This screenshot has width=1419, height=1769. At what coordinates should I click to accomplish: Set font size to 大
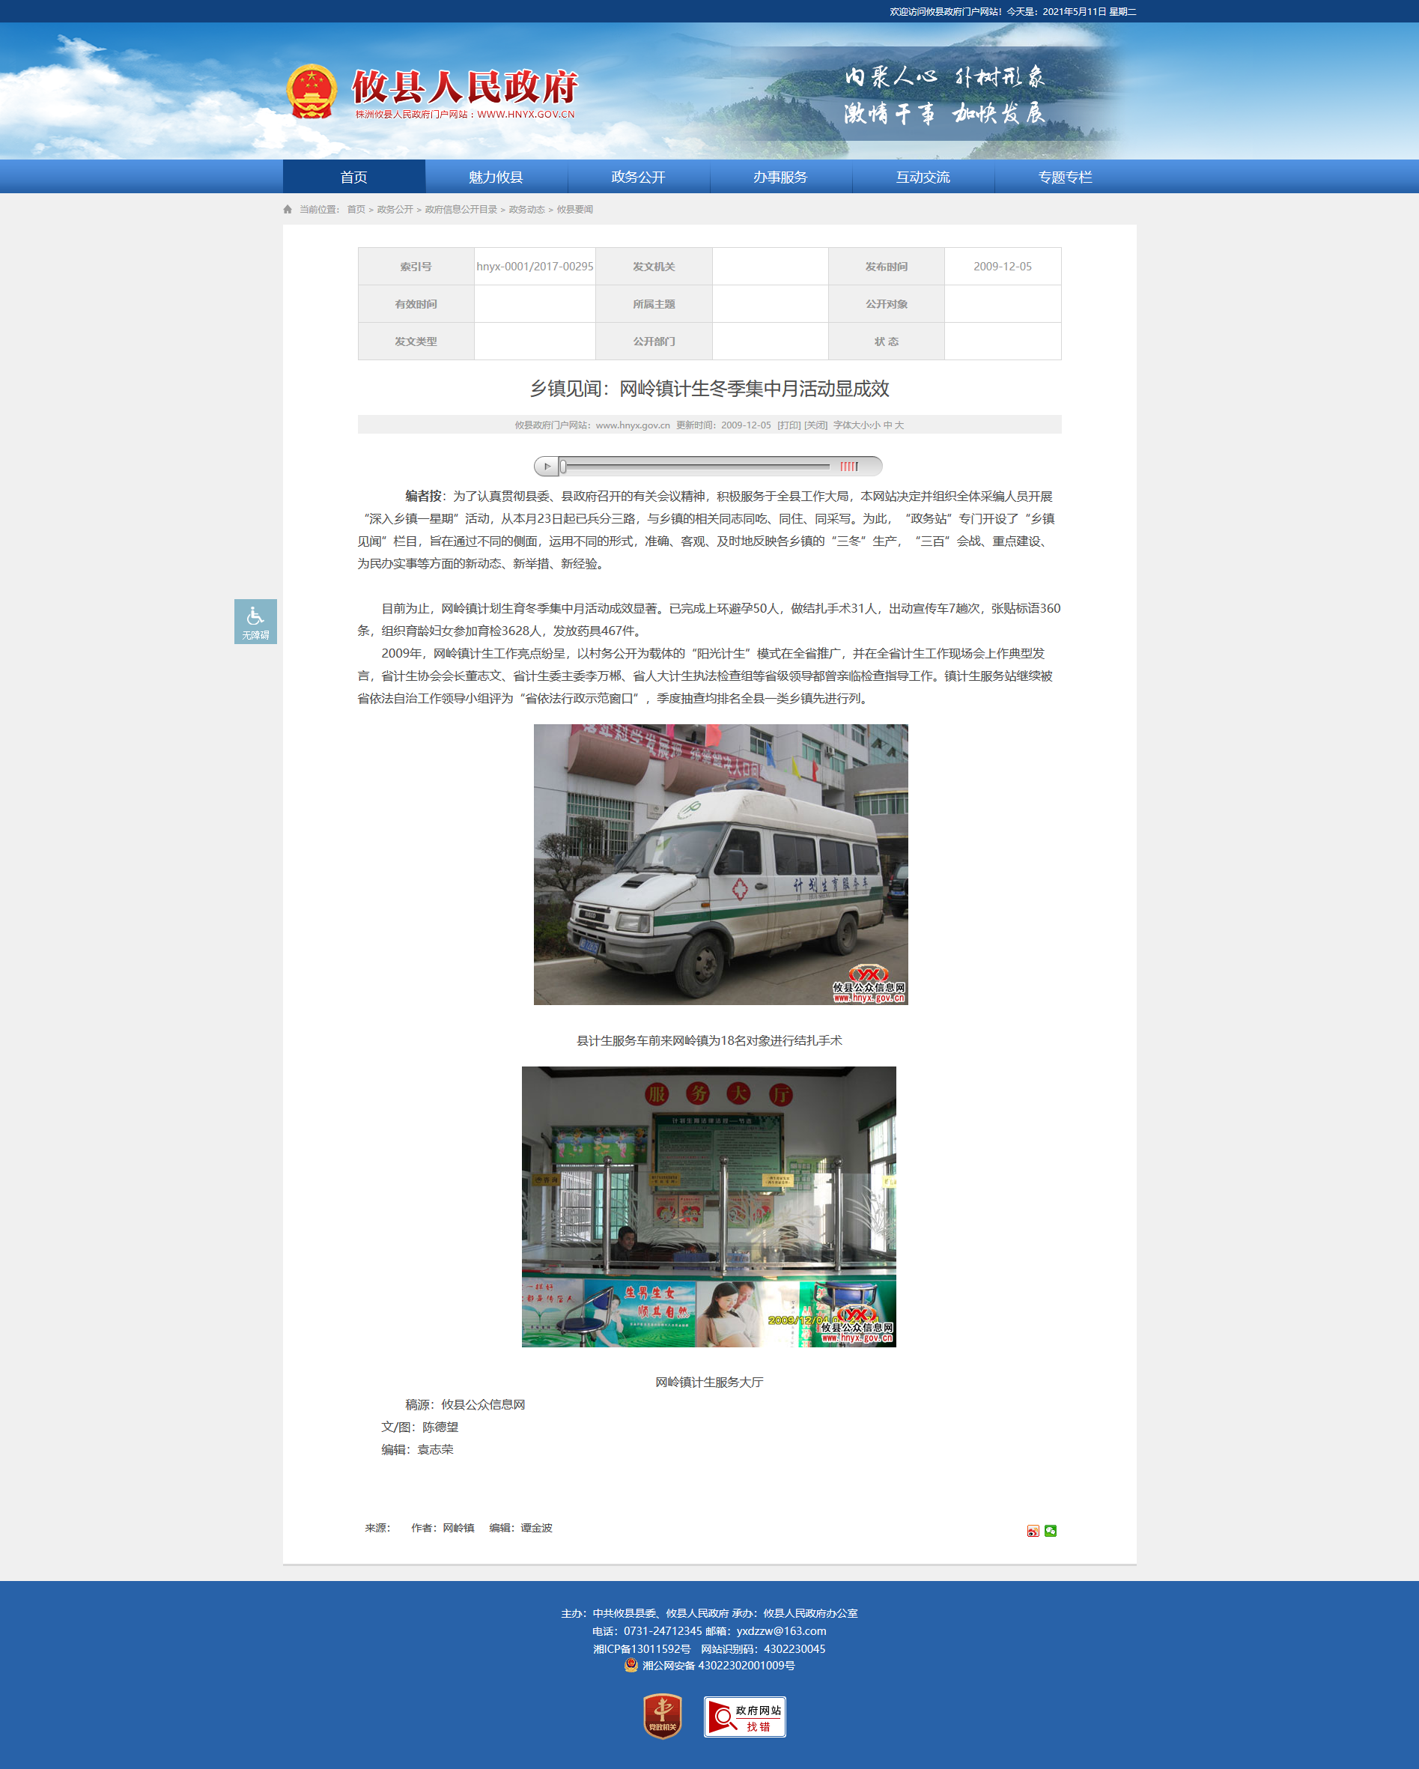coord(899,425)
